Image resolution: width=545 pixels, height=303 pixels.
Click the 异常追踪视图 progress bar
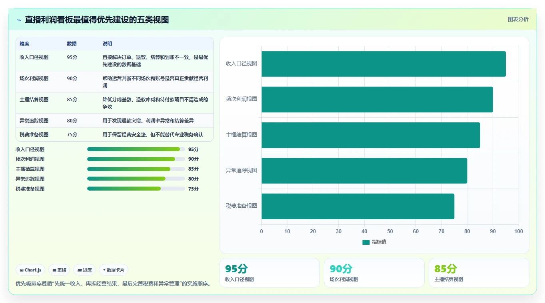coord(136,179)
